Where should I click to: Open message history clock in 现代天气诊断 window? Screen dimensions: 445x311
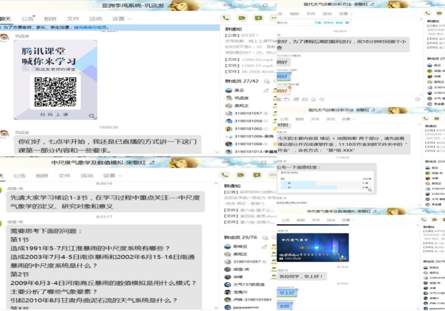coord(417,99)
